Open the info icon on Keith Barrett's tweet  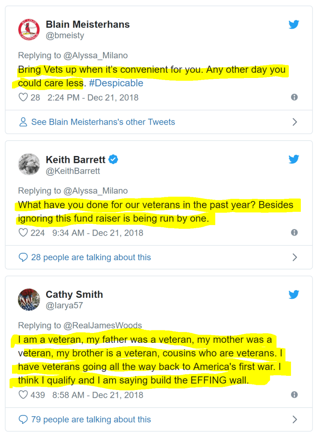[294, 233]
